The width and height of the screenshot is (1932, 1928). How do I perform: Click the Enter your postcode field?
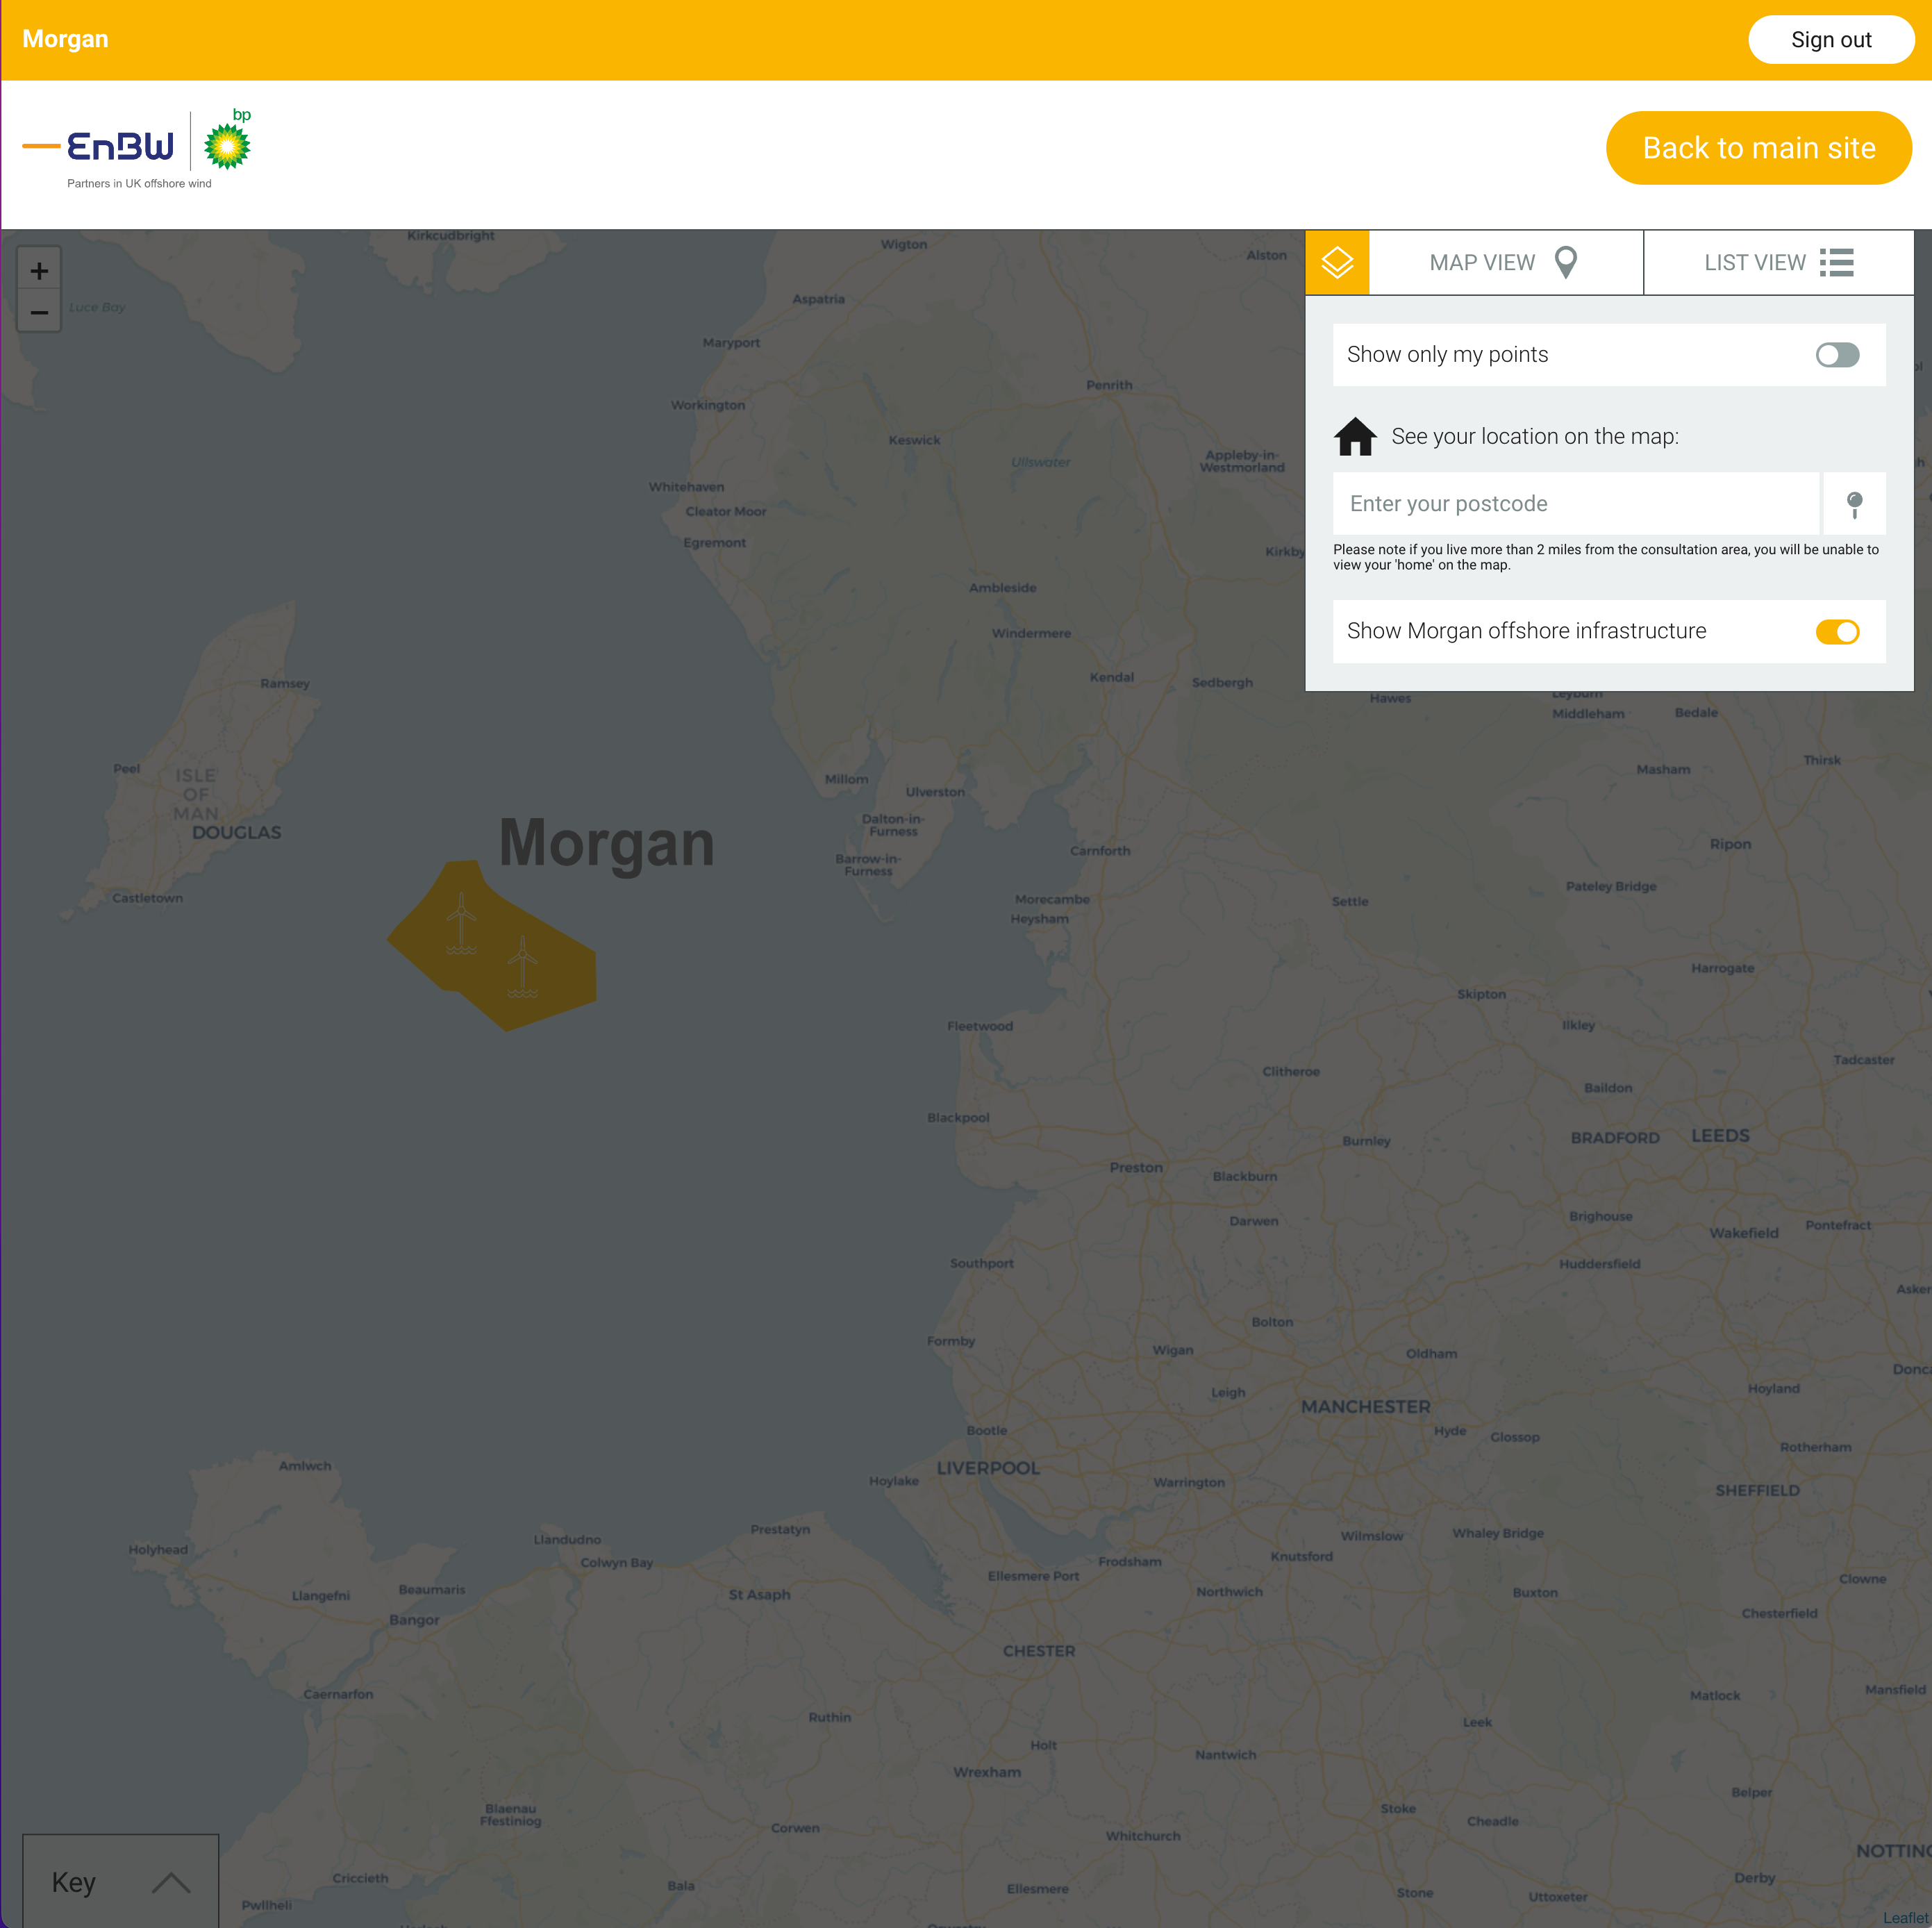[x=1576, y=504]
